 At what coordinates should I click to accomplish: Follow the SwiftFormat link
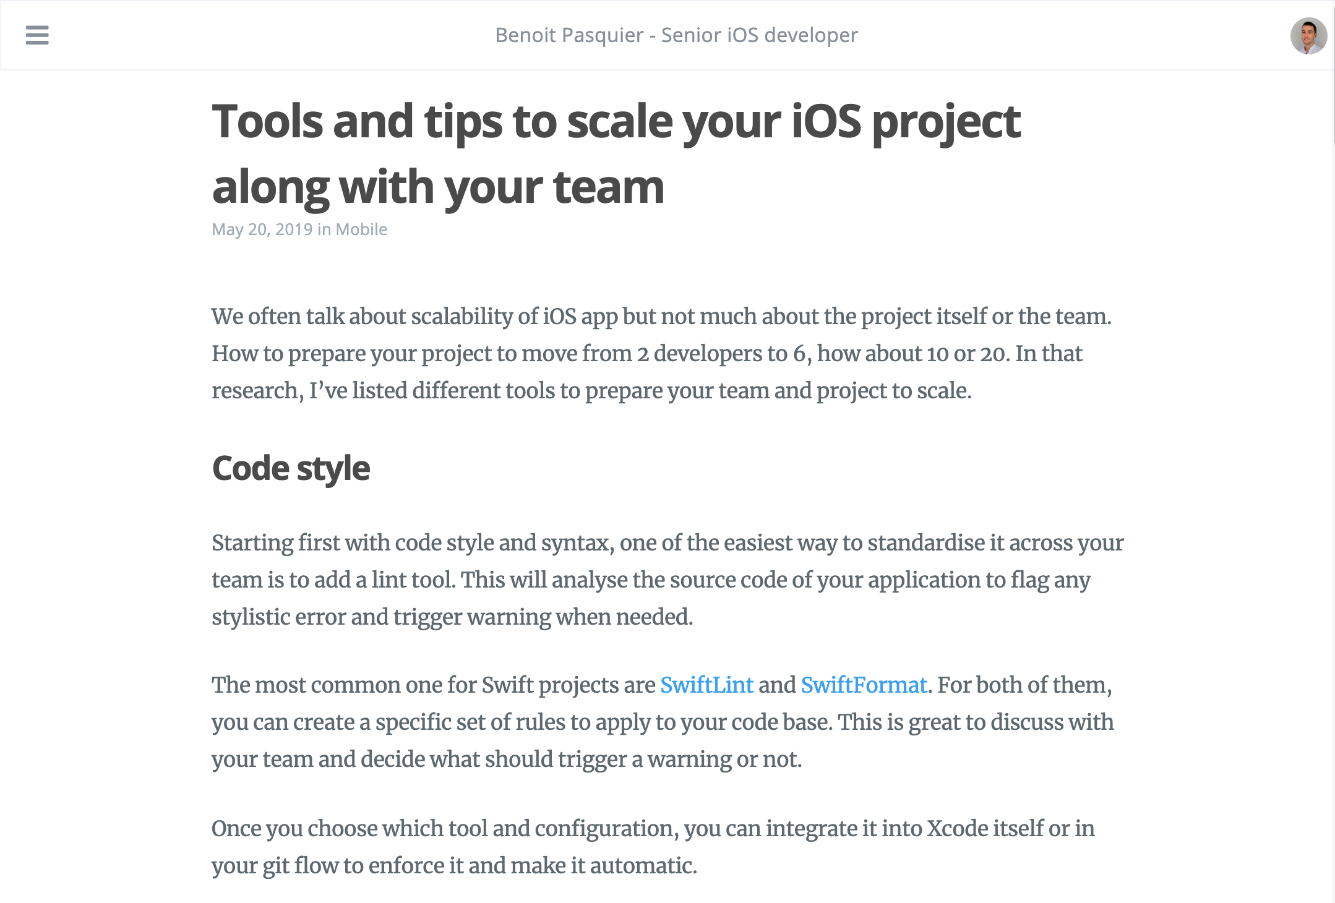click(864, 685)
